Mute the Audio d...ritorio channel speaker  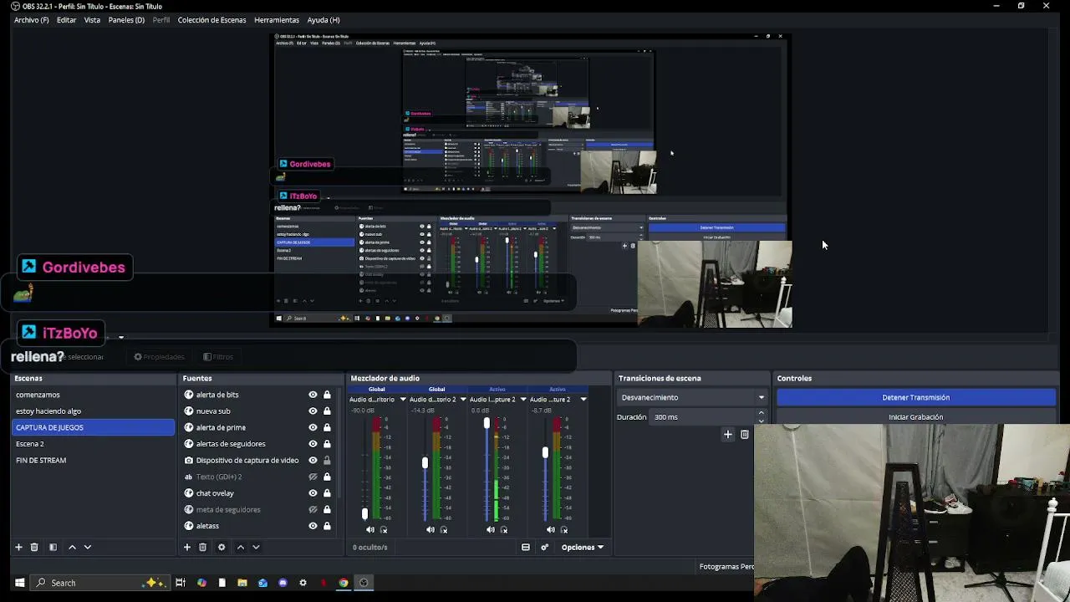coord(370,529)
